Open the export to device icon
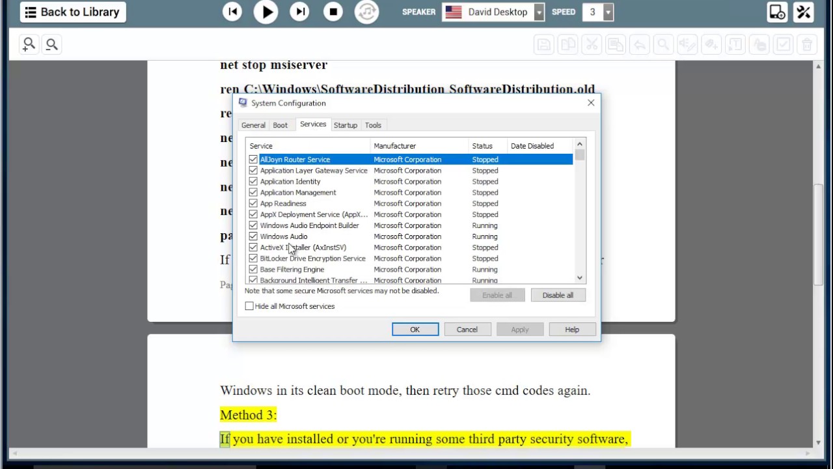The image size is (833, 469). (777, 12)
